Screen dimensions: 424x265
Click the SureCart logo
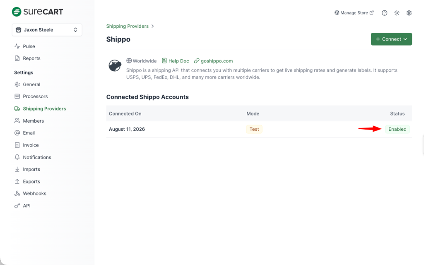(37, 12)
